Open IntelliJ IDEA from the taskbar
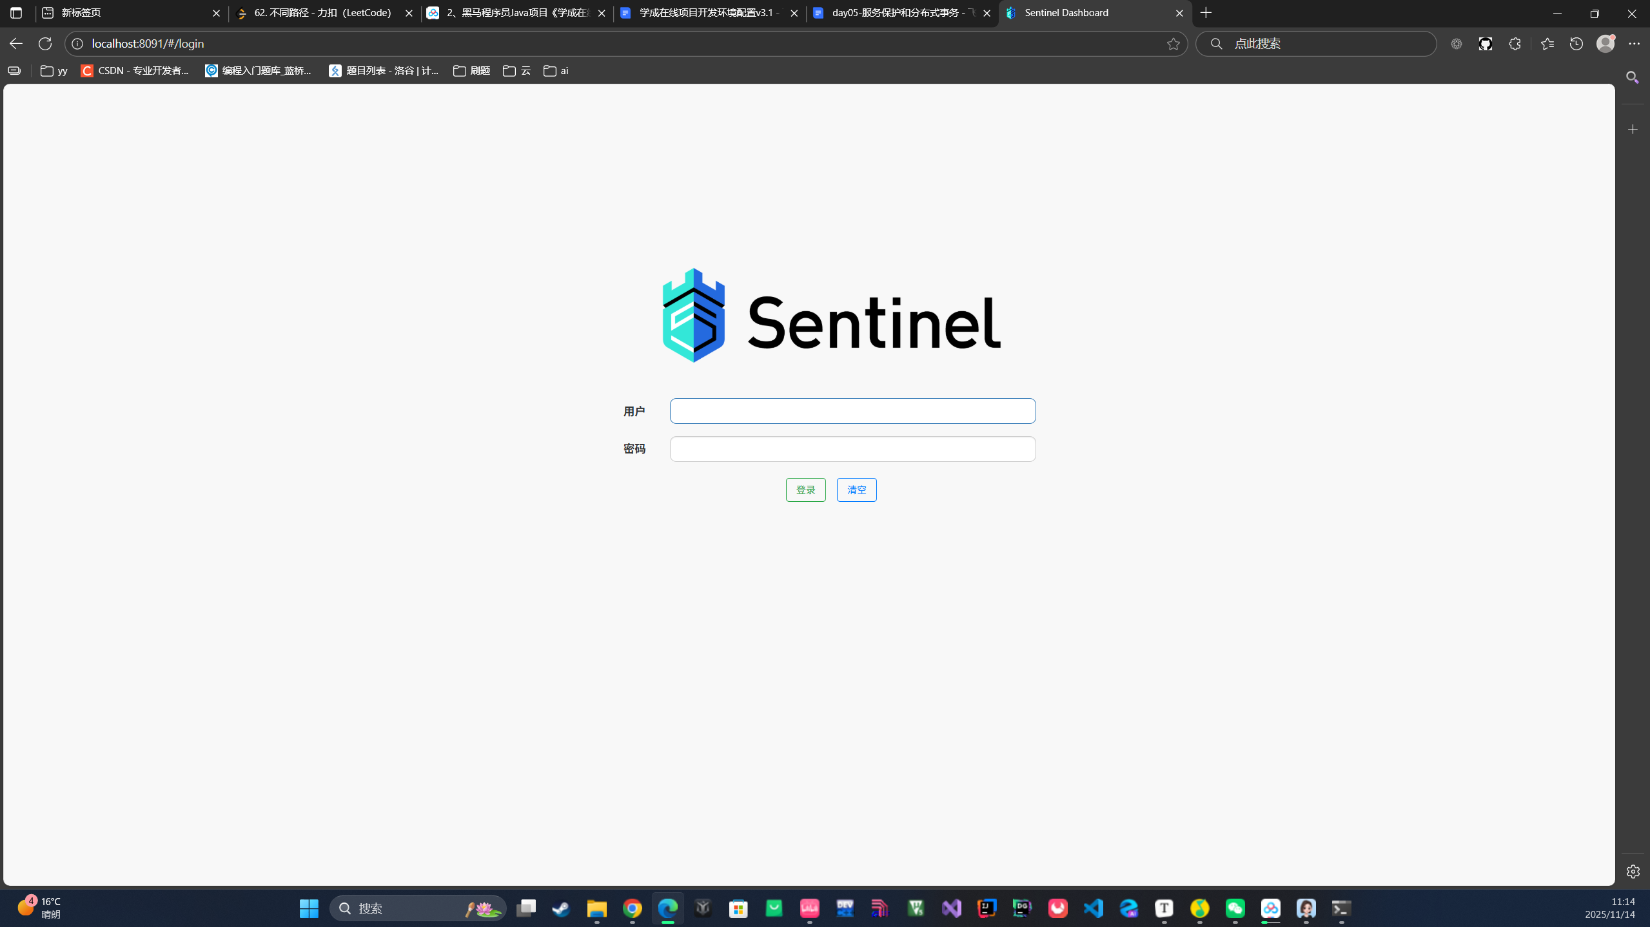This screenshot has width=1650, height=927. (x=986, y=908)
